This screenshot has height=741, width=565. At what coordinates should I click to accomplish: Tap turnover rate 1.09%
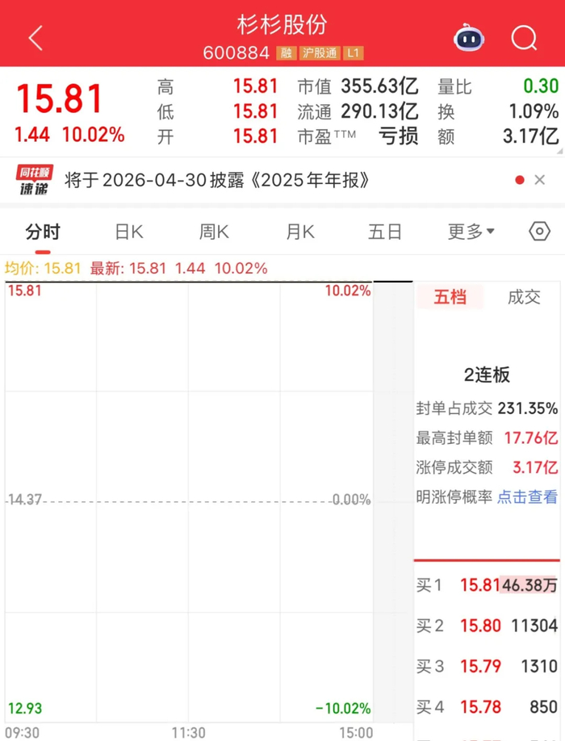coord(534,111)
